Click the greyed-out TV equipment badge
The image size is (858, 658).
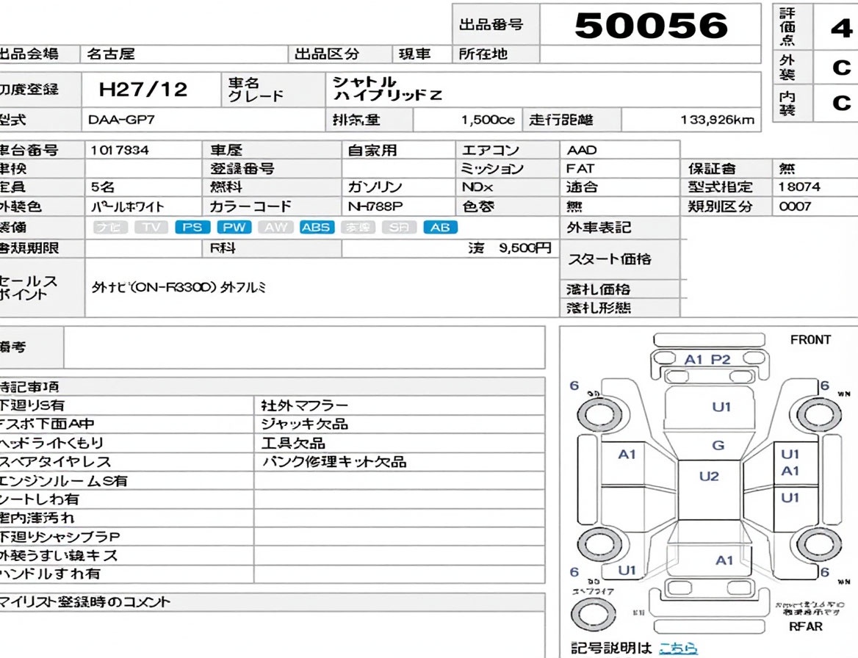[x=151, y=227]
